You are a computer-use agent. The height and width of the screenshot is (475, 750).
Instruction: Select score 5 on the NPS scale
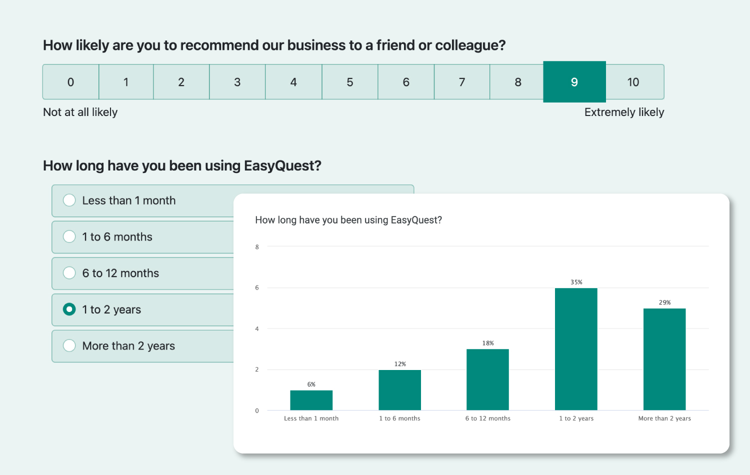pyautogui.click(x=349, y=81)
